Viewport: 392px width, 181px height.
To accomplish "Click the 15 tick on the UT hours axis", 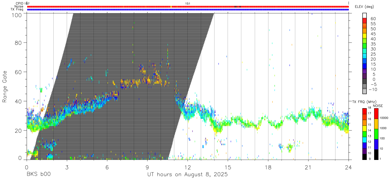I will 228,167.
